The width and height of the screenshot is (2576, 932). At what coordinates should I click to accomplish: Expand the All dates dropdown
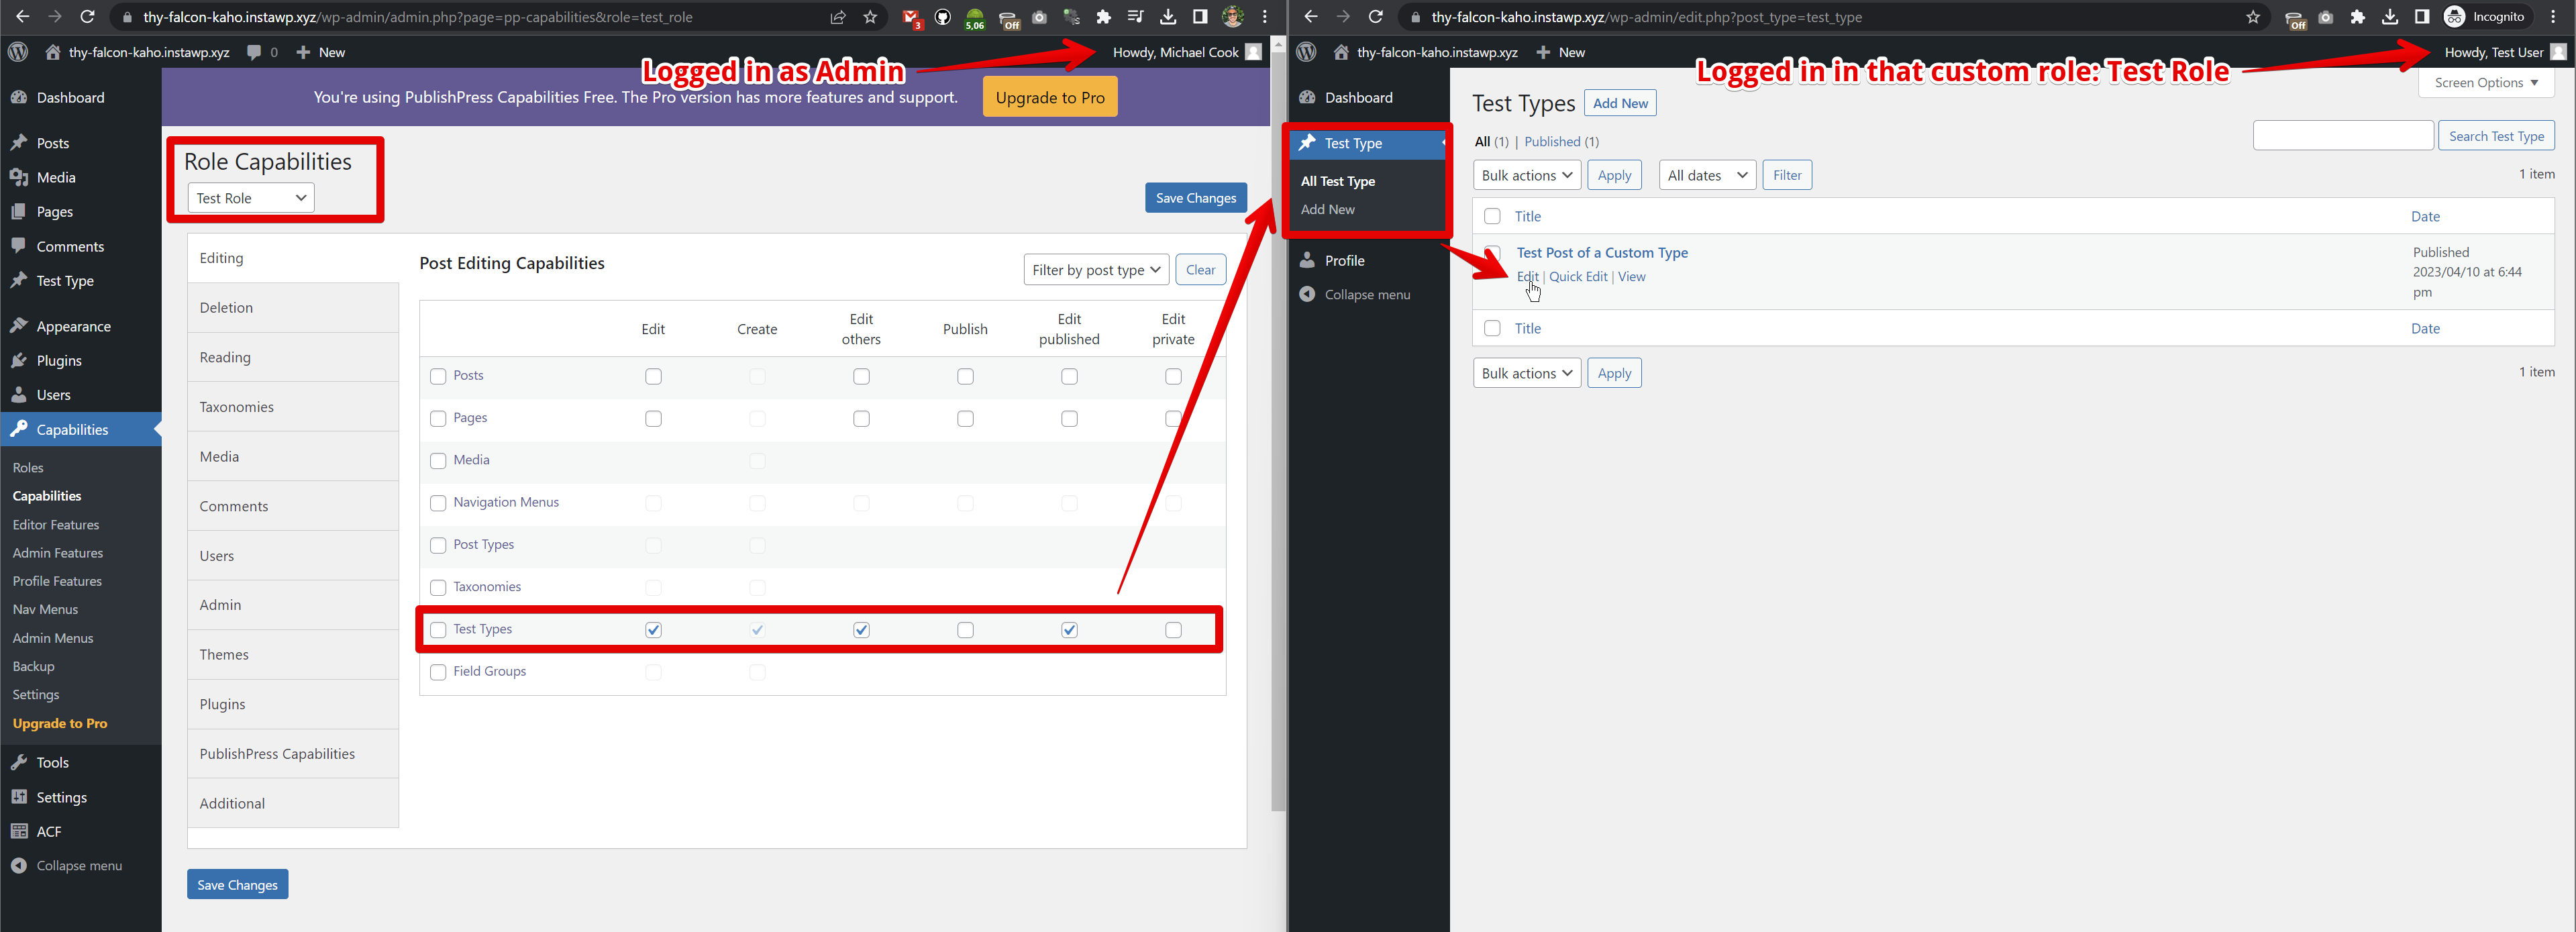[1707, 174]
